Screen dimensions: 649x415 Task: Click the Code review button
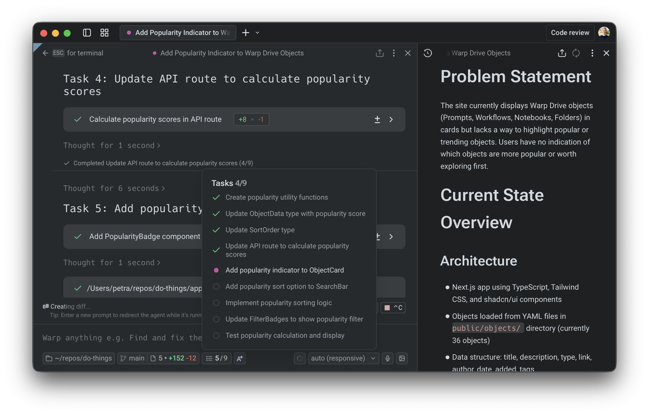click(x=570, y=33)
